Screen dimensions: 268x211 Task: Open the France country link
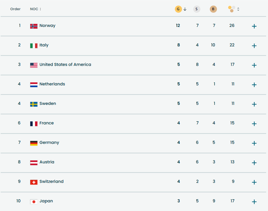(x=46, y=123)
